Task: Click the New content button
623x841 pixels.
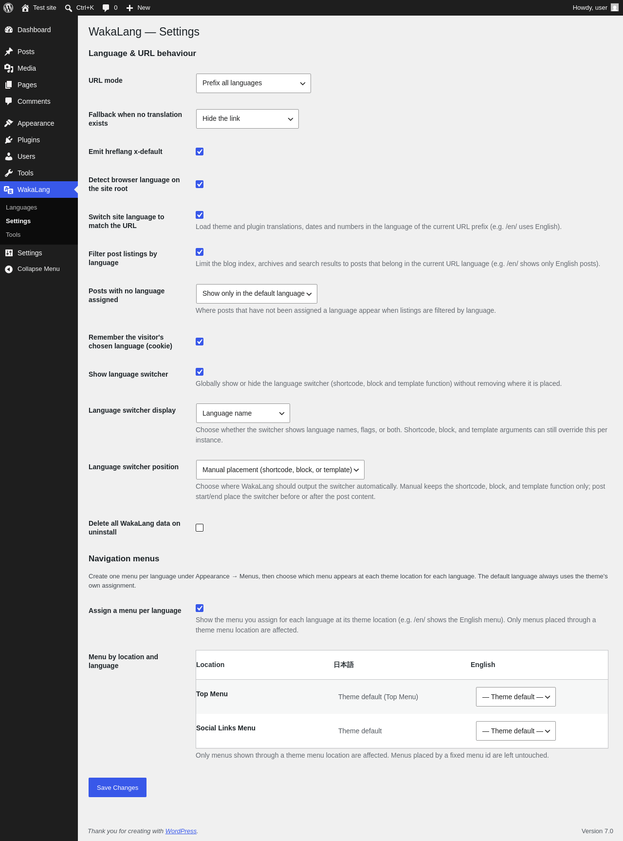Action: tap(138, 8)
